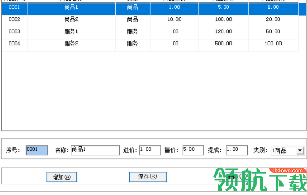Screen dimensions: 307x195
Task: Click the 进价 input field
Action: tap(150, 150)
